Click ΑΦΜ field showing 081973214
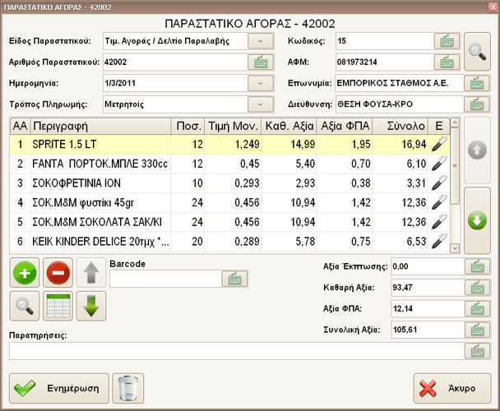 tap(385, 62)
